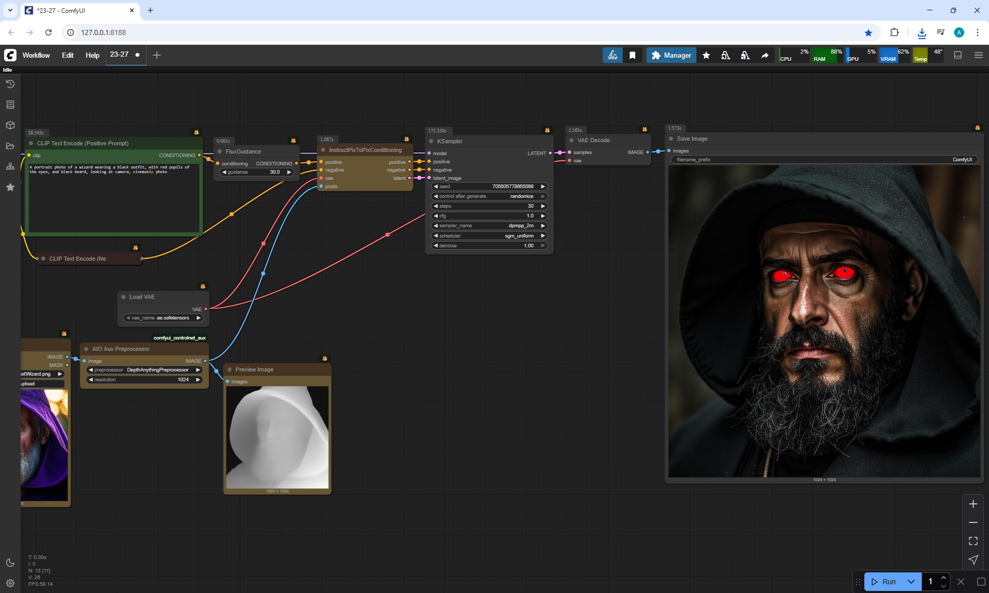The height and width of the screenshot is (593, 989).
Task: Click the share arrow icon in toolbar
Action: coord(765,55)
